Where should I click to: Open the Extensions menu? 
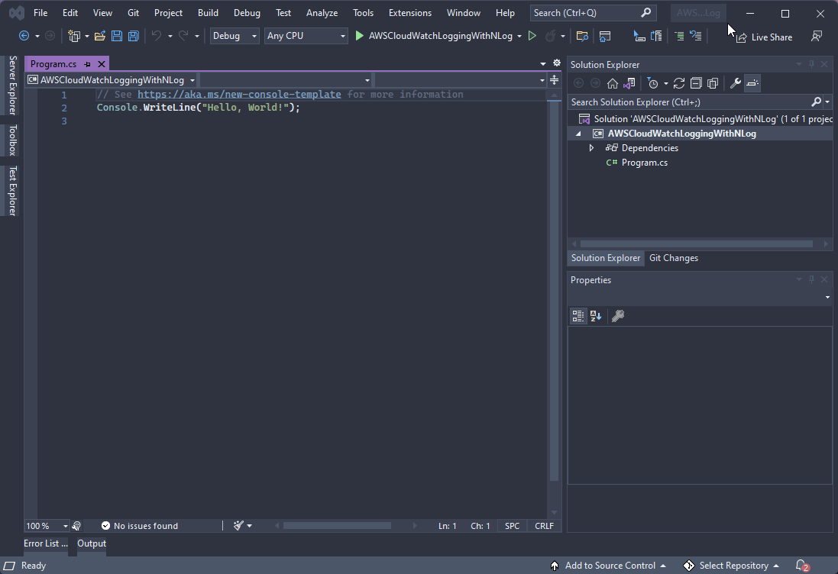click(x=410, y=13)
